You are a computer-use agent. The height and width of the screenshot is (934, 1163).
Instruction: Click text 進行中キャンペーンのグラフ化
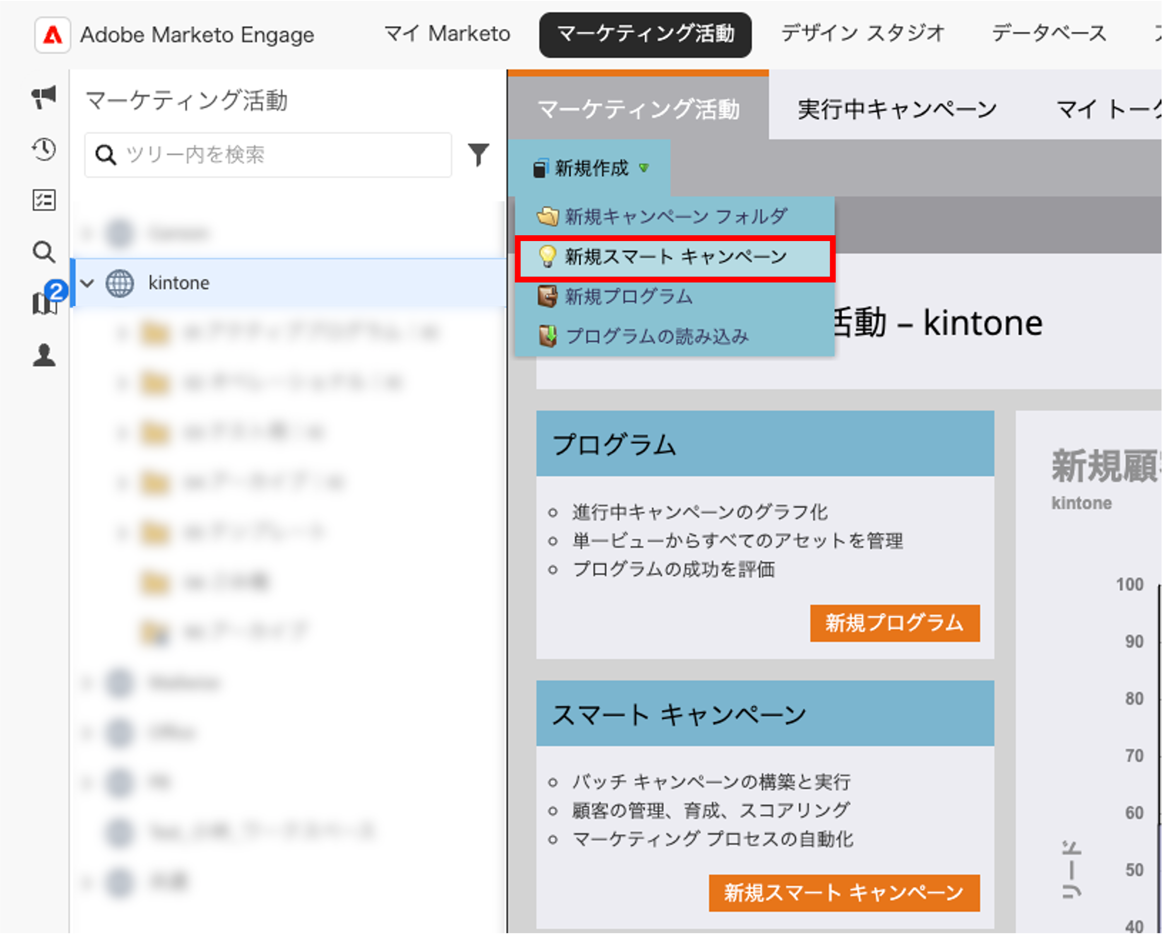(x=700, y=513)
